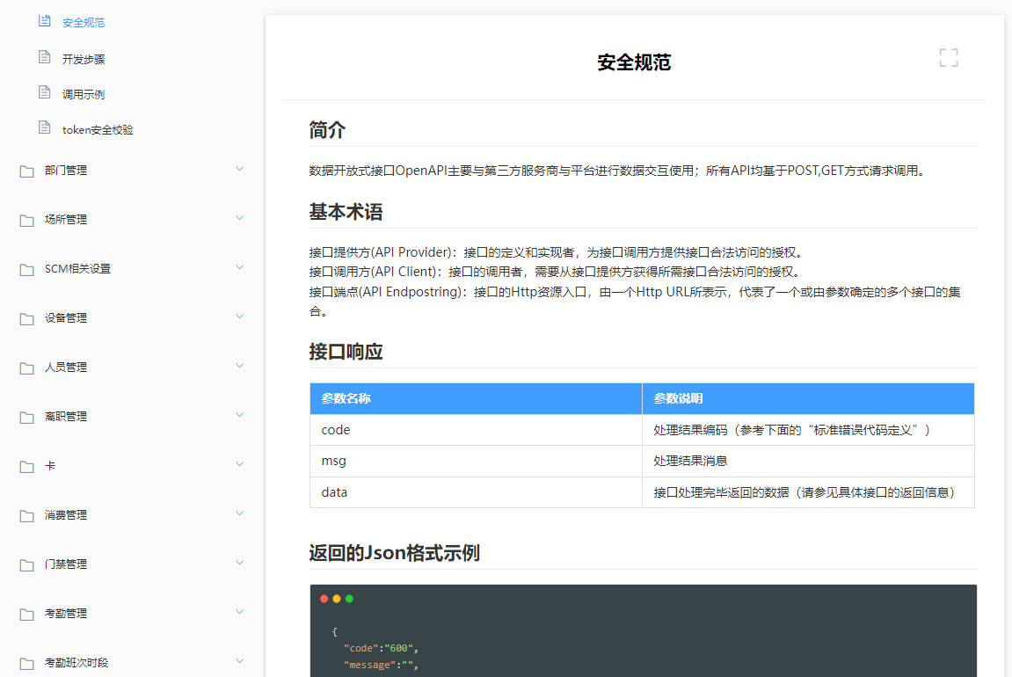The image size is (1012, 677).
Task: Open the token安全校验 sidebar page
Action: [98, 130]
